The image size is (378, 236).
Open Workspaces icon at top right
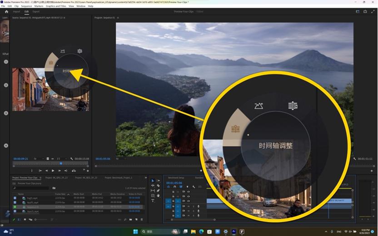[x=358, y=11]
